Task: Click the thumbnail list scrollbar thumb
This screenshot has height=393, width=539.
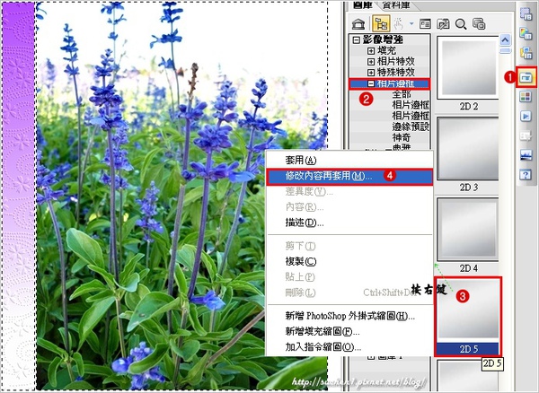Action: point(505,51)
